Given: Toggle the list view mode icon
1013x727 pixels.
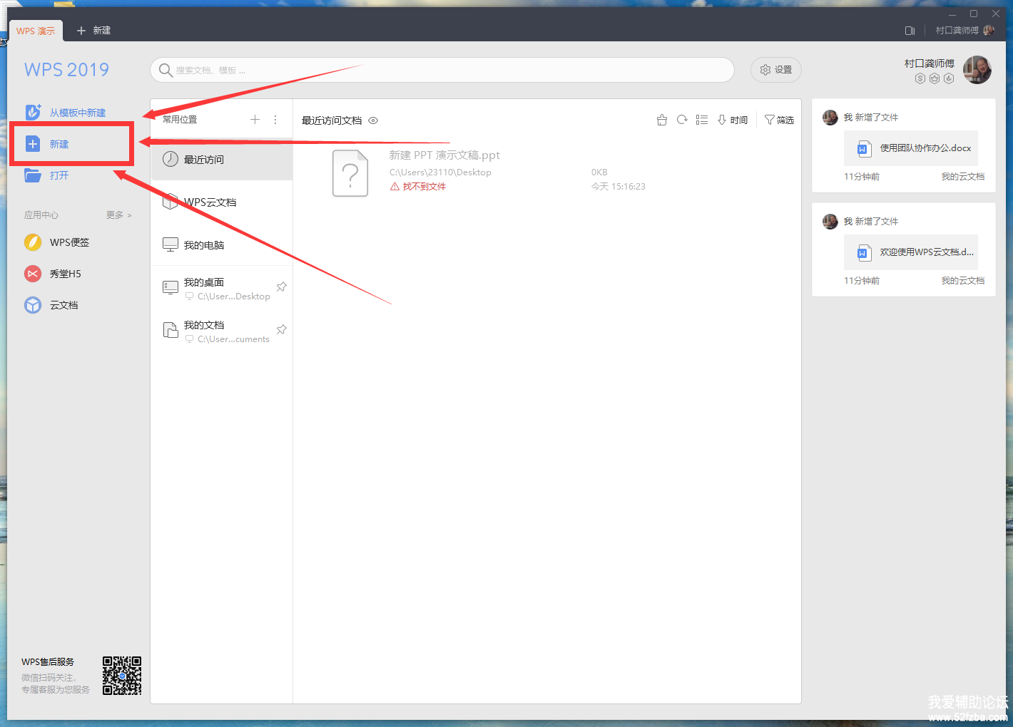Looking at the screenshot, I should pos(702,120).
